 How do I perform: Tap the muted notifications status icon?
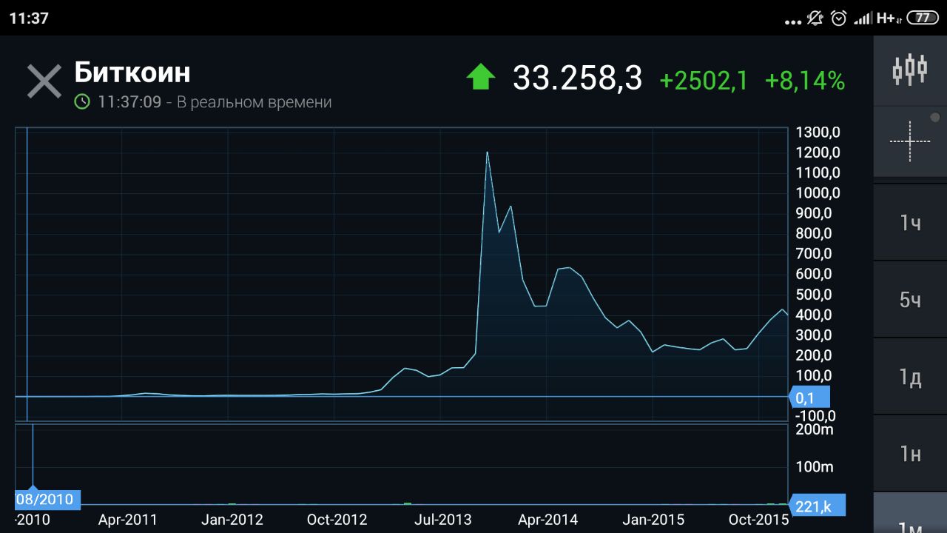coord(815,18)
